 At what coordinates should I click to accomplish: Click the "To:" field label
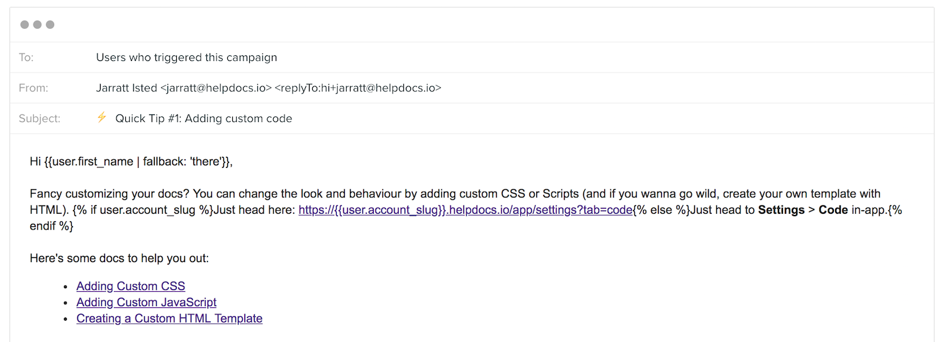tap(26, 58)
